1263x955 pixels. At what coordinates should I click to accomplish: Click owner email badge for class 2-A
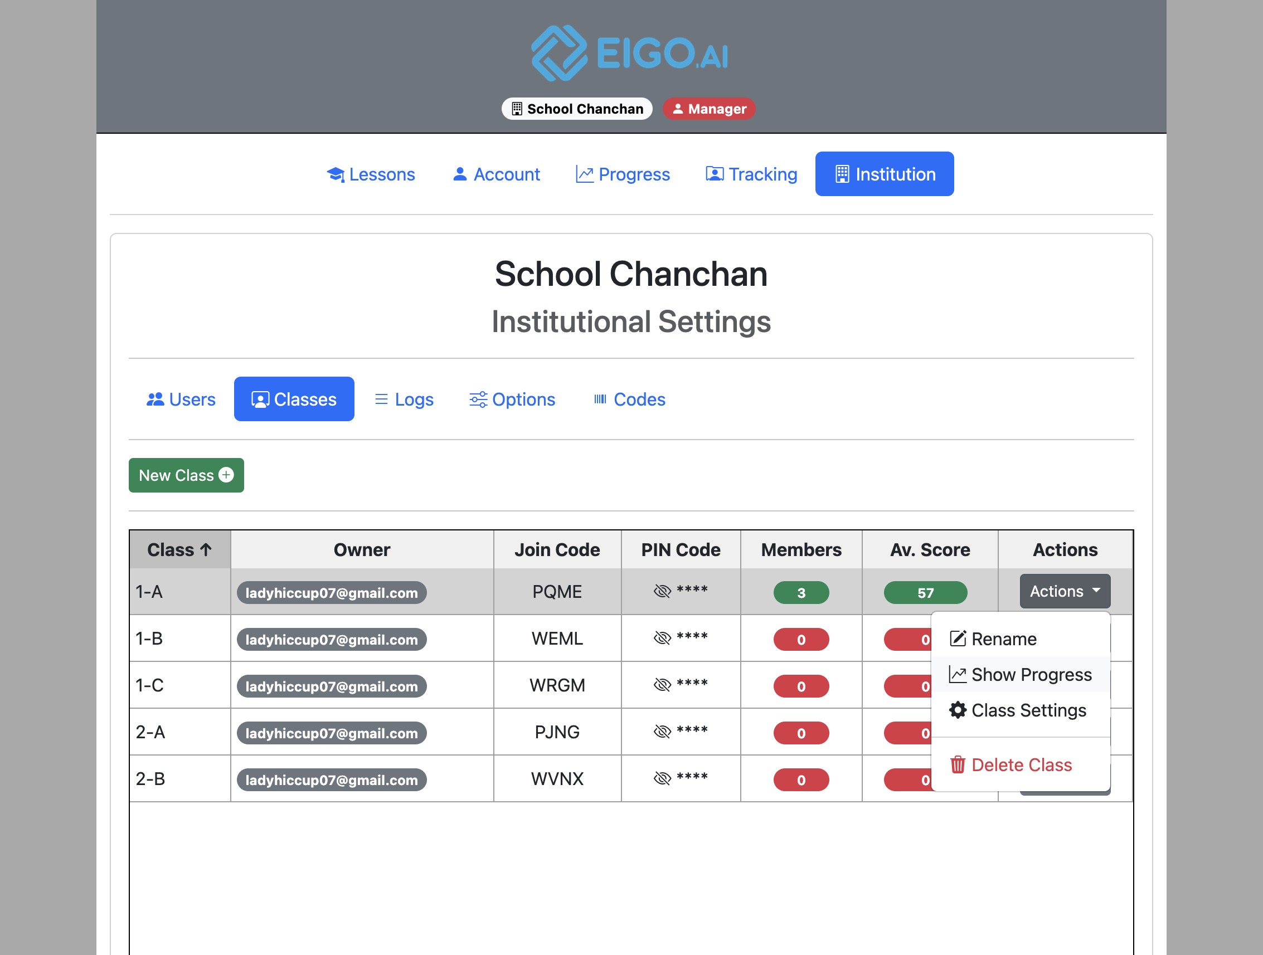point(332,733)
